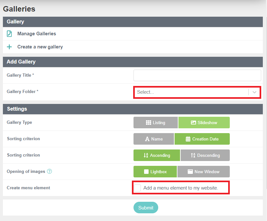Submit the gallery form
The width and height of the screenshot is (267, 221).
coord(146,208)
